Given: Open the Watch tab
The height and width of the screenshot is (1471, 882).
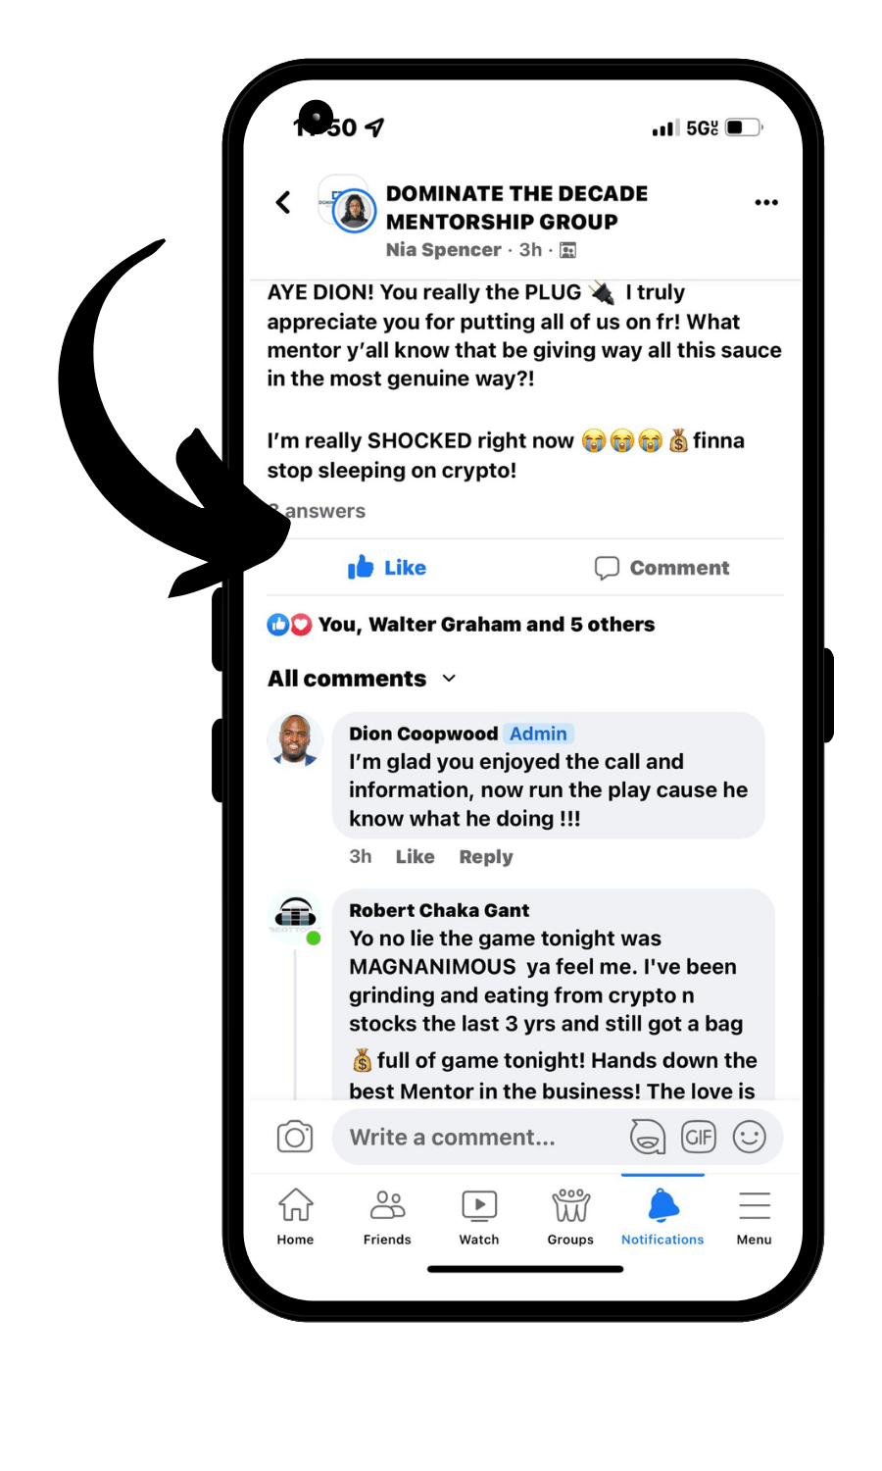Looking at the screenshot, I should 479,1216.
